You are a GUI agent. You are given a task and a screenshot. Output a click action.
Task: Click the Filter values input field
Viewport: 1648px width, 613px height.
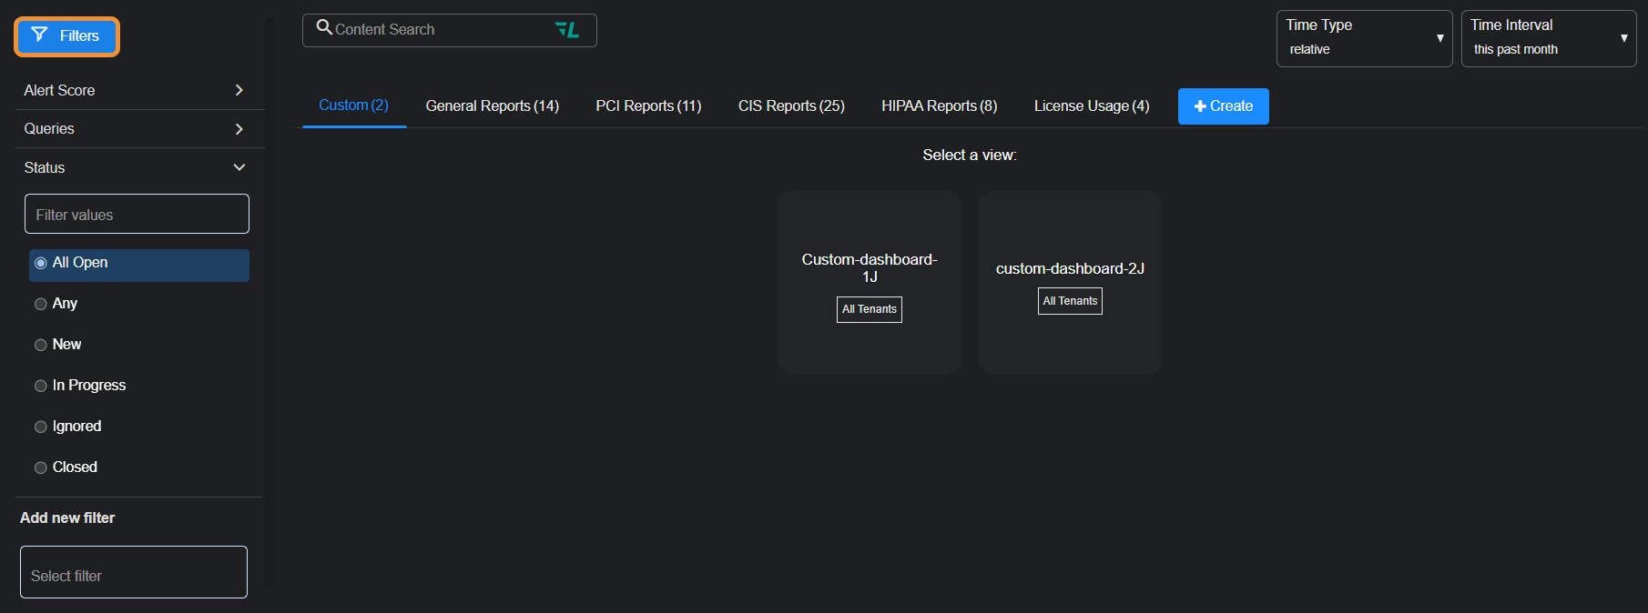coord(137,215)
